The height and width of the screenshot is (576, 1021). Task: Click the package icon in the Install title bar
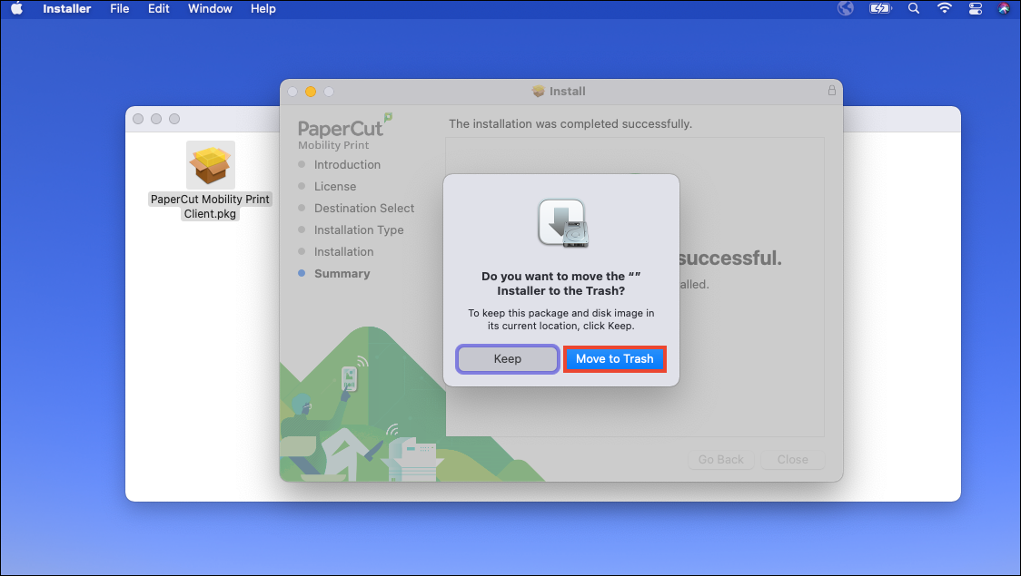(x=536, y=91)
